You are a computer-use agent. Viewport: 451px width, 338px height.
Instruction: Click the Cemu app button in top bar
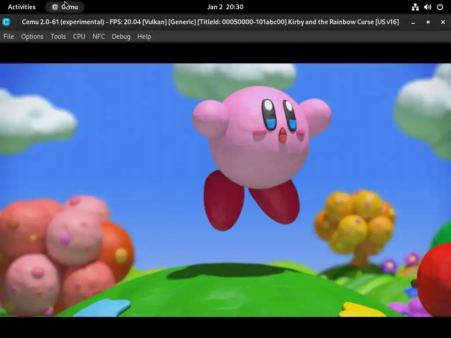click(65, 7)
